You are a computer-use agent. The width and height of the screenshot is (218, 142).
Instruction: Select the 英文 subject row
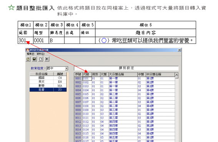48,82
